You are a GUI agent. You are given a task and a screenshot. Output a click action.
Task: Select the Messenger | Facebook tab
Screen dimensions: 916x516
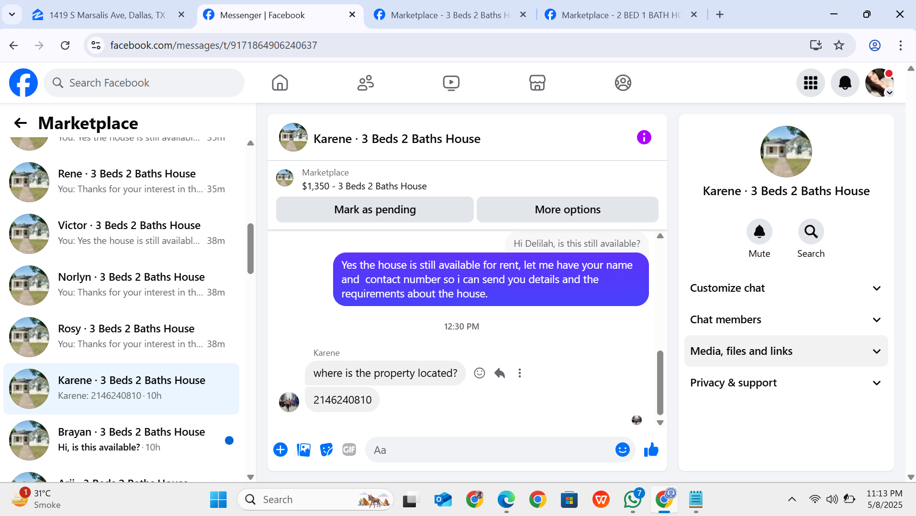point(280,15)
